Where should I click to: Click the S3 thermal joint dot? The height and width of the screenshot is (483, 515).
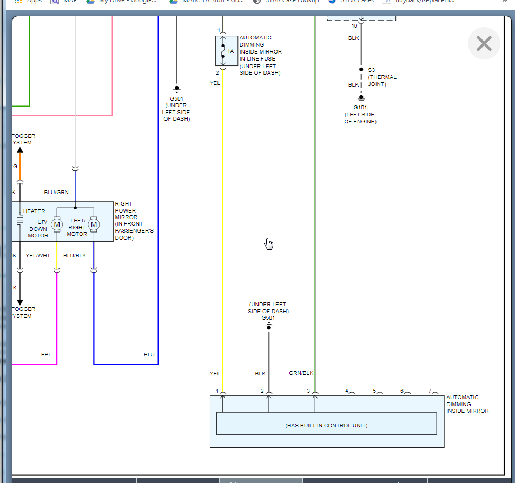(361, 70)
